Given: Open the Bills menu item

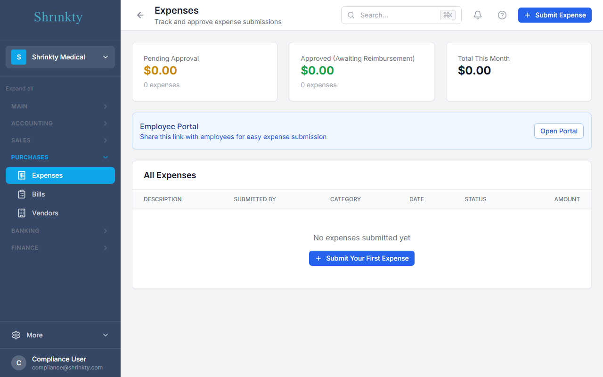Looking at the screenshot, I should (x=60, y=194).
